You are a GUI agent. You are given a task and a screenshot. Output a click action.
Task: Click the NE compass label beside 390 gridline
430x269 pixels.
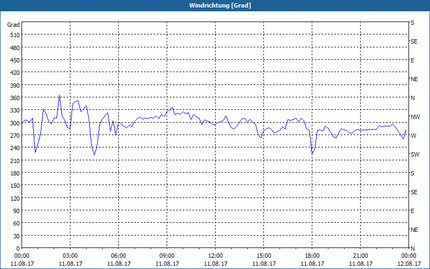coord(414,79)
